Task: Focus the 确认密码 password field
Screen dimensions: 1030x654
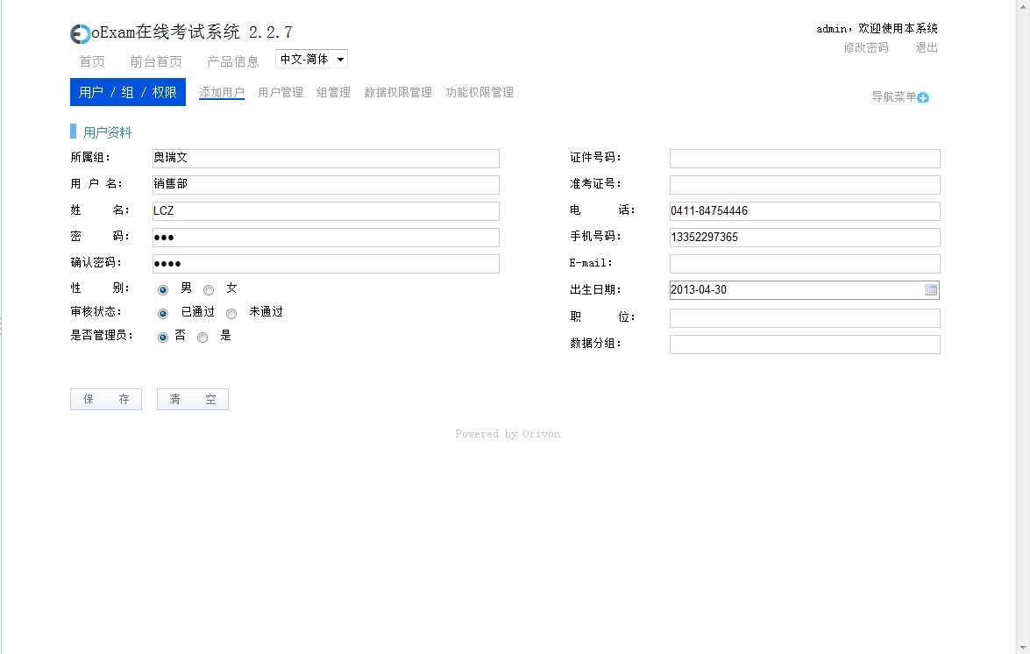Action: [326, 263]
